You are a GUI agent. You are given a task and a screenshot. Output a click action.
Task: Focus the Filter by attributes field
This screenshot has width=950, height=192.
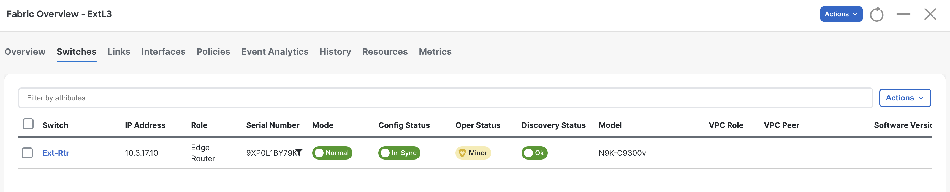pyautogui.click(x=445, y=98)
